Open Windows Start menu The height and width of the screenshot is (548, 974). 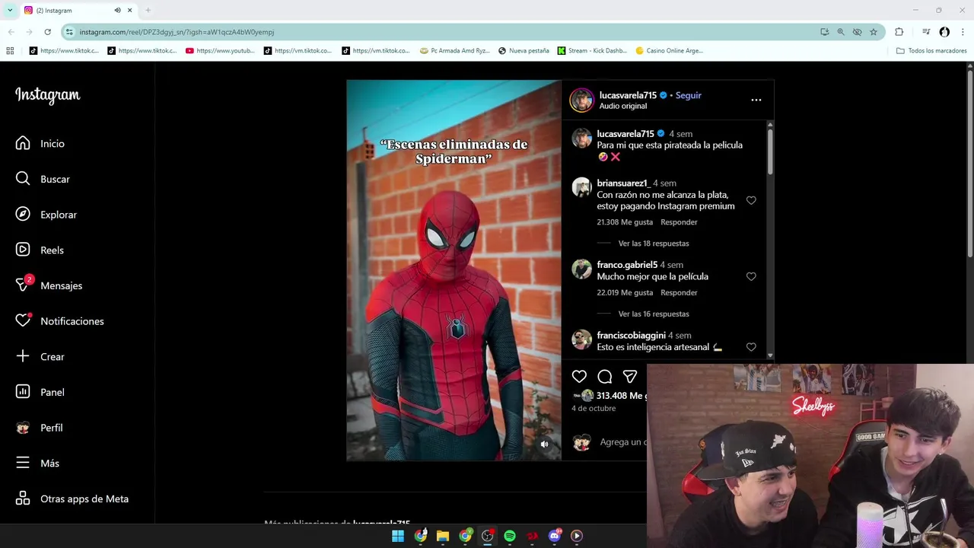pyautogui.click(x=398, y=536)
